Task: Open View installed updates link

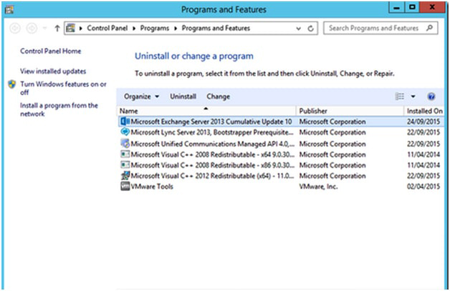Action: point(53,71)
